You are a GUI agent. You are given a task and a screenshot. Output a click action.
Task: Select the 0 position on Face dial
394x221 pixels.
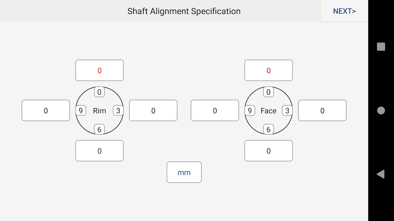[x=268, y=92]
